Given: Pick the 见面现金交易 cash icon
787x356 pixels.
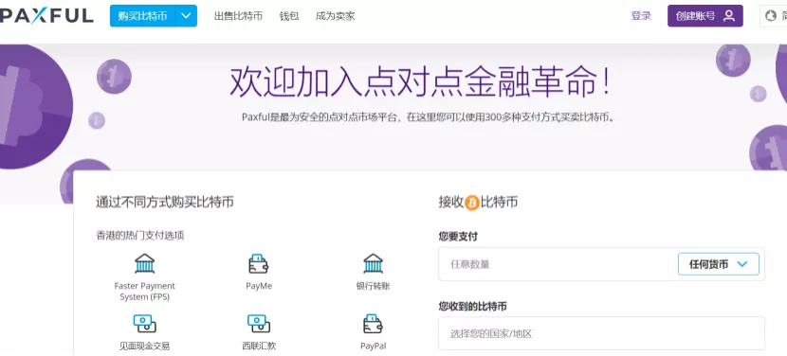Looking at the screenshot, I should pos(144,324).
